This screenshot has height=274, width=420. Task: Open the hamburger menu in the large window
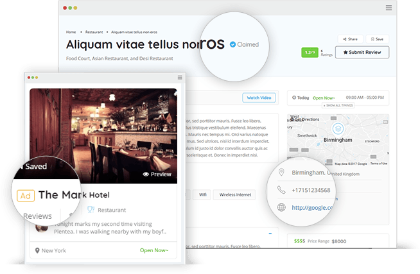(389, 8)
